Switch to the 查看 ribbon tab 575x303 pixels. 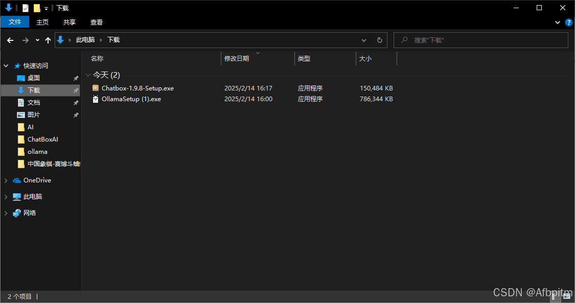point(97,22)
